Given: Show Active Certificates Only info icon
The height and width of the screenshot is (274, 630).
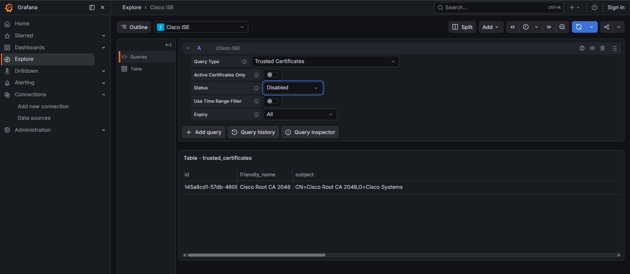Looking at the screenshot, I should (x=256, y=75).
